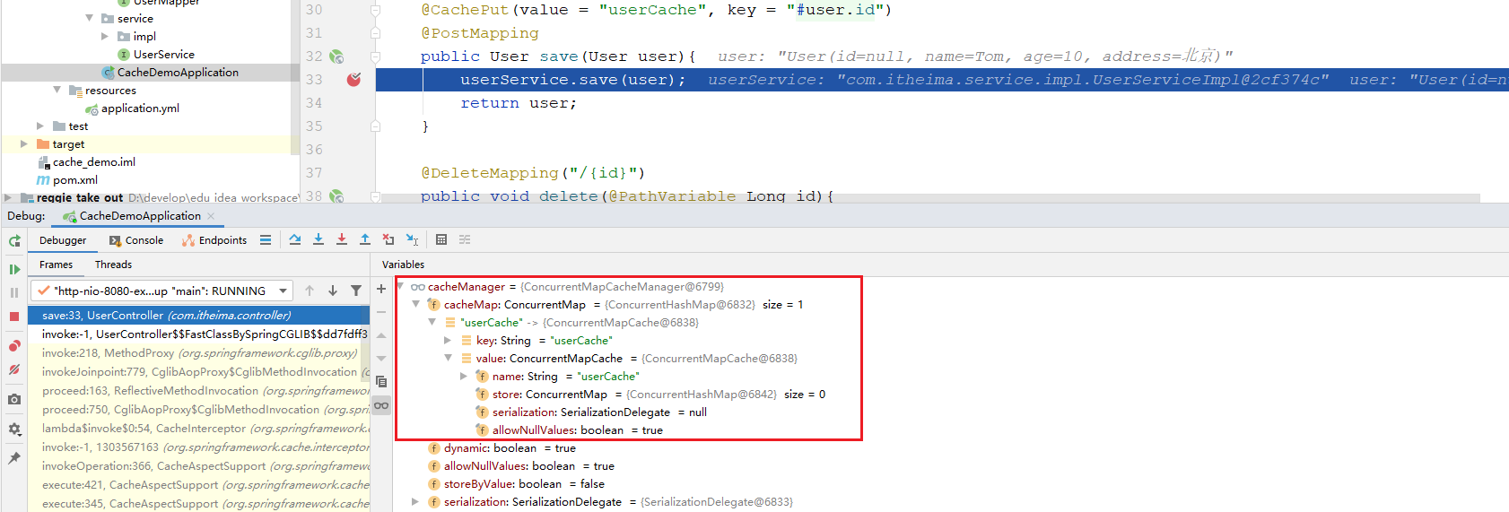Click the camera thread dump icon
1509x512 pixels.
click(14, 399)
